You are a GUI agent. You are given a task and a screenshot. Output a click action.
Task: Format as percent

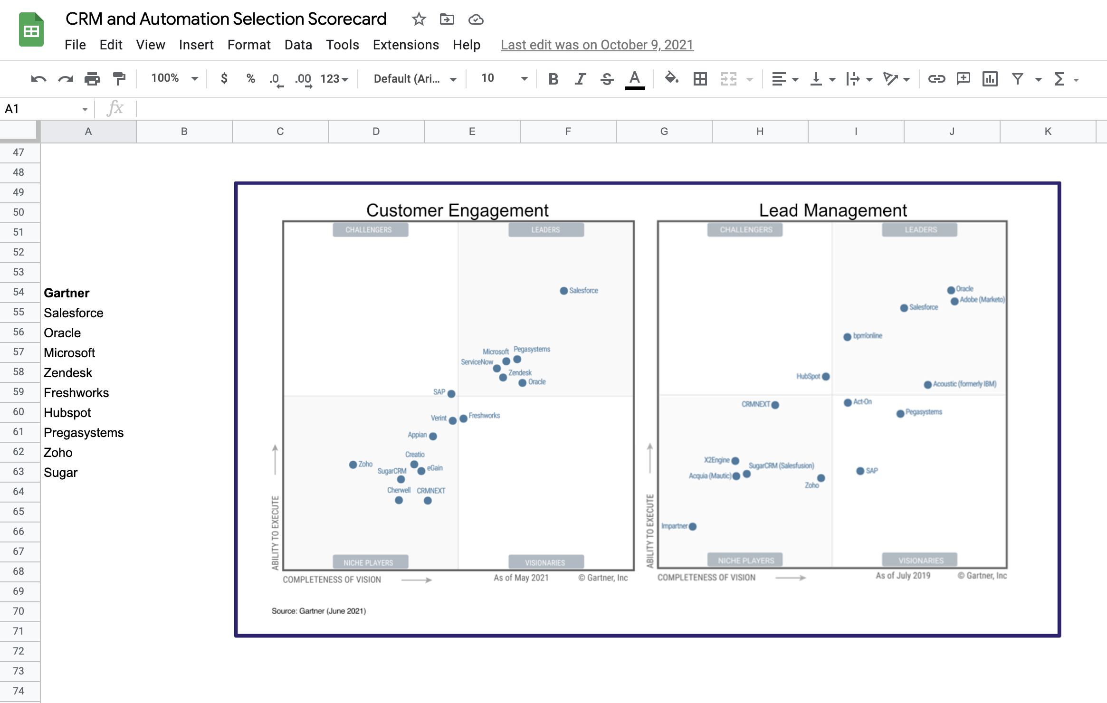coord(251,78)
